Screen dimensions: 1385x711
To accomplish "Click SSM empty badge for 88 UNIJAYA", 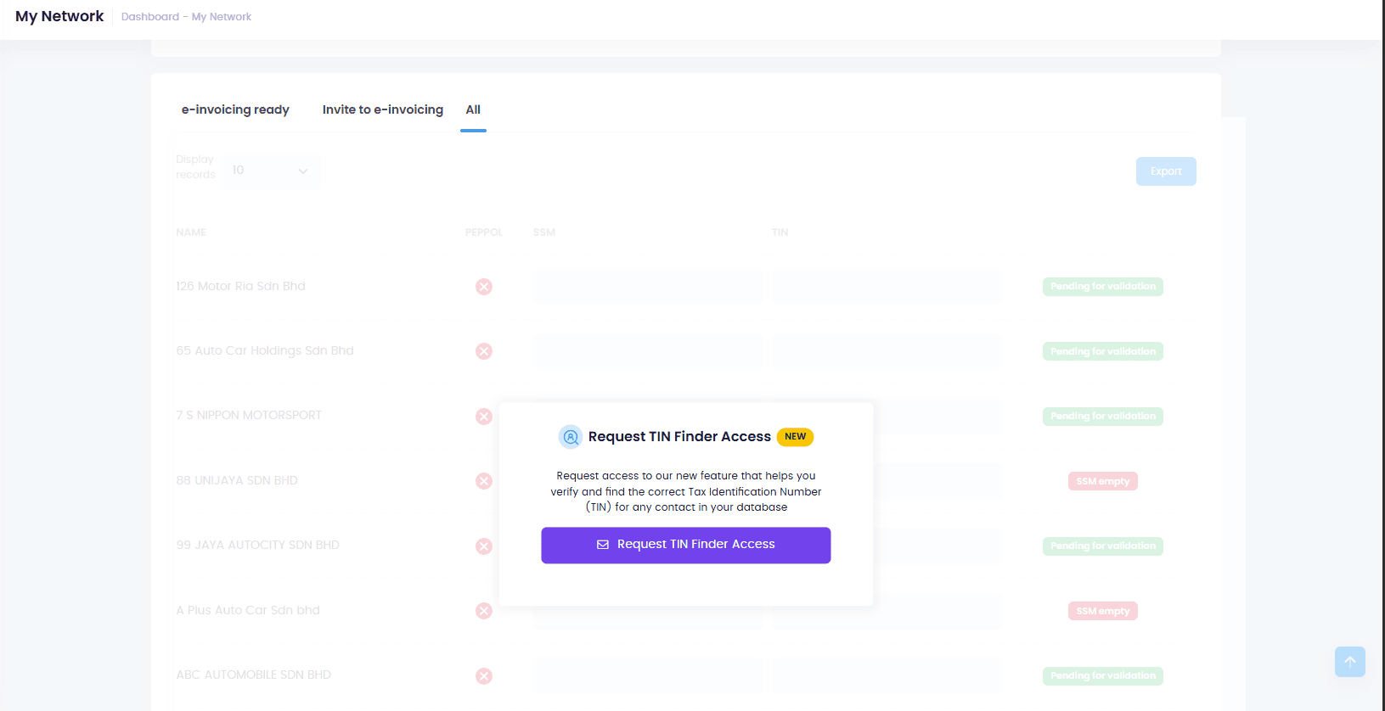I will tap(1102, 481).
